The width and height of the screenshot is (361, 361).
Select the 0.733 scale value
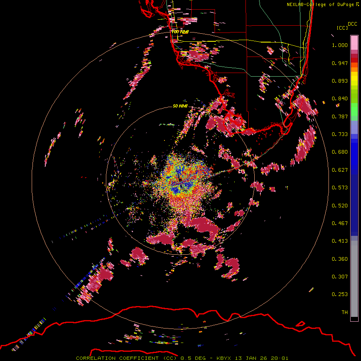click(x=340, y=134)
